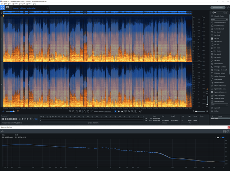The width and height of the screenshot is (230, 171).
Task: Open the Mouth De-click module
Action: (x=218, y=83)
